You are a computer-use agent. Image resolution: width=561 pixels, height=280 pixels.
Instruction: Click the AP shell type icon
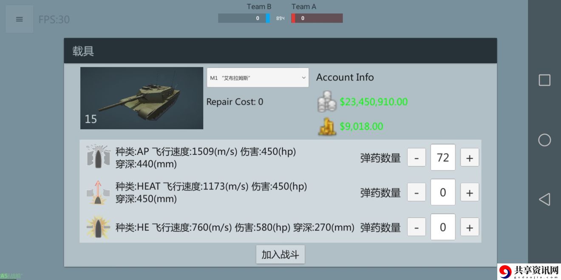pyautogui.click(x=98, y=157)
